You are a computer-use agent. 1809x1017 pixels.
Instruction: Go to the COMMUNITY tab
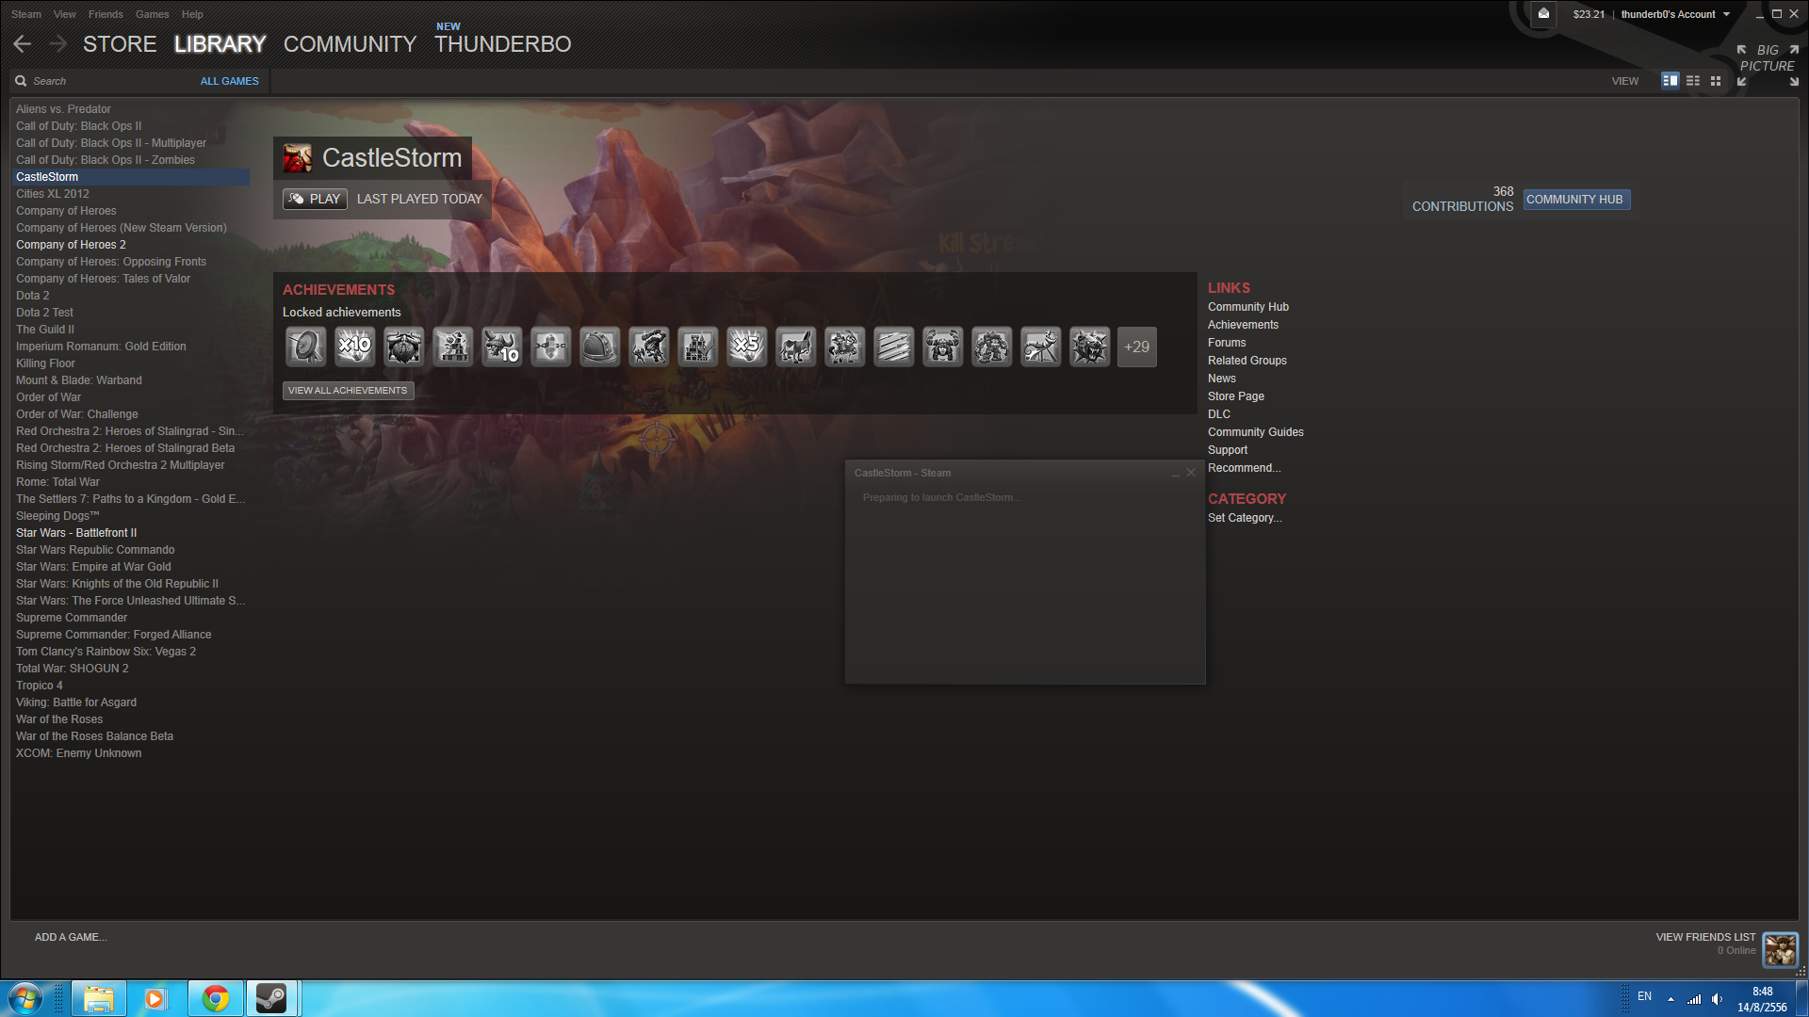tap(350, 44)
